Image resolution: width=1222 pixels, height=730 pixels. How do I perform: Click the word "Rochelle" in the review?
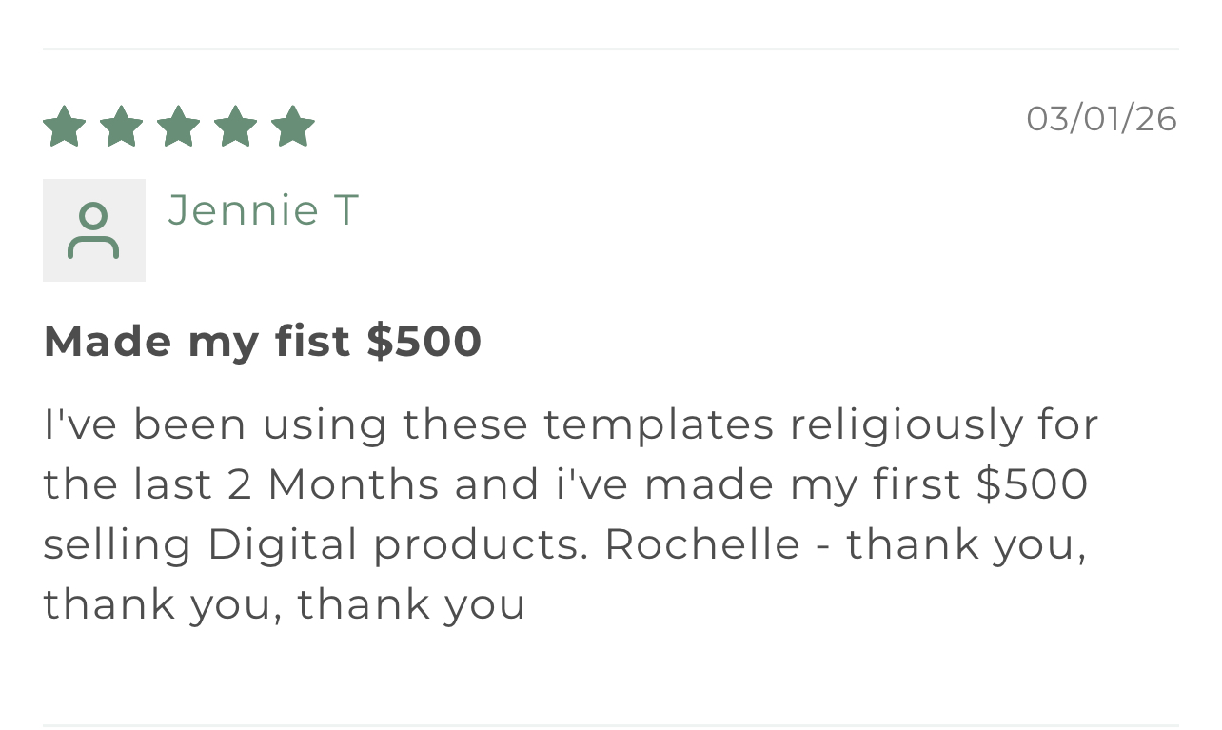tap(702, 544)
